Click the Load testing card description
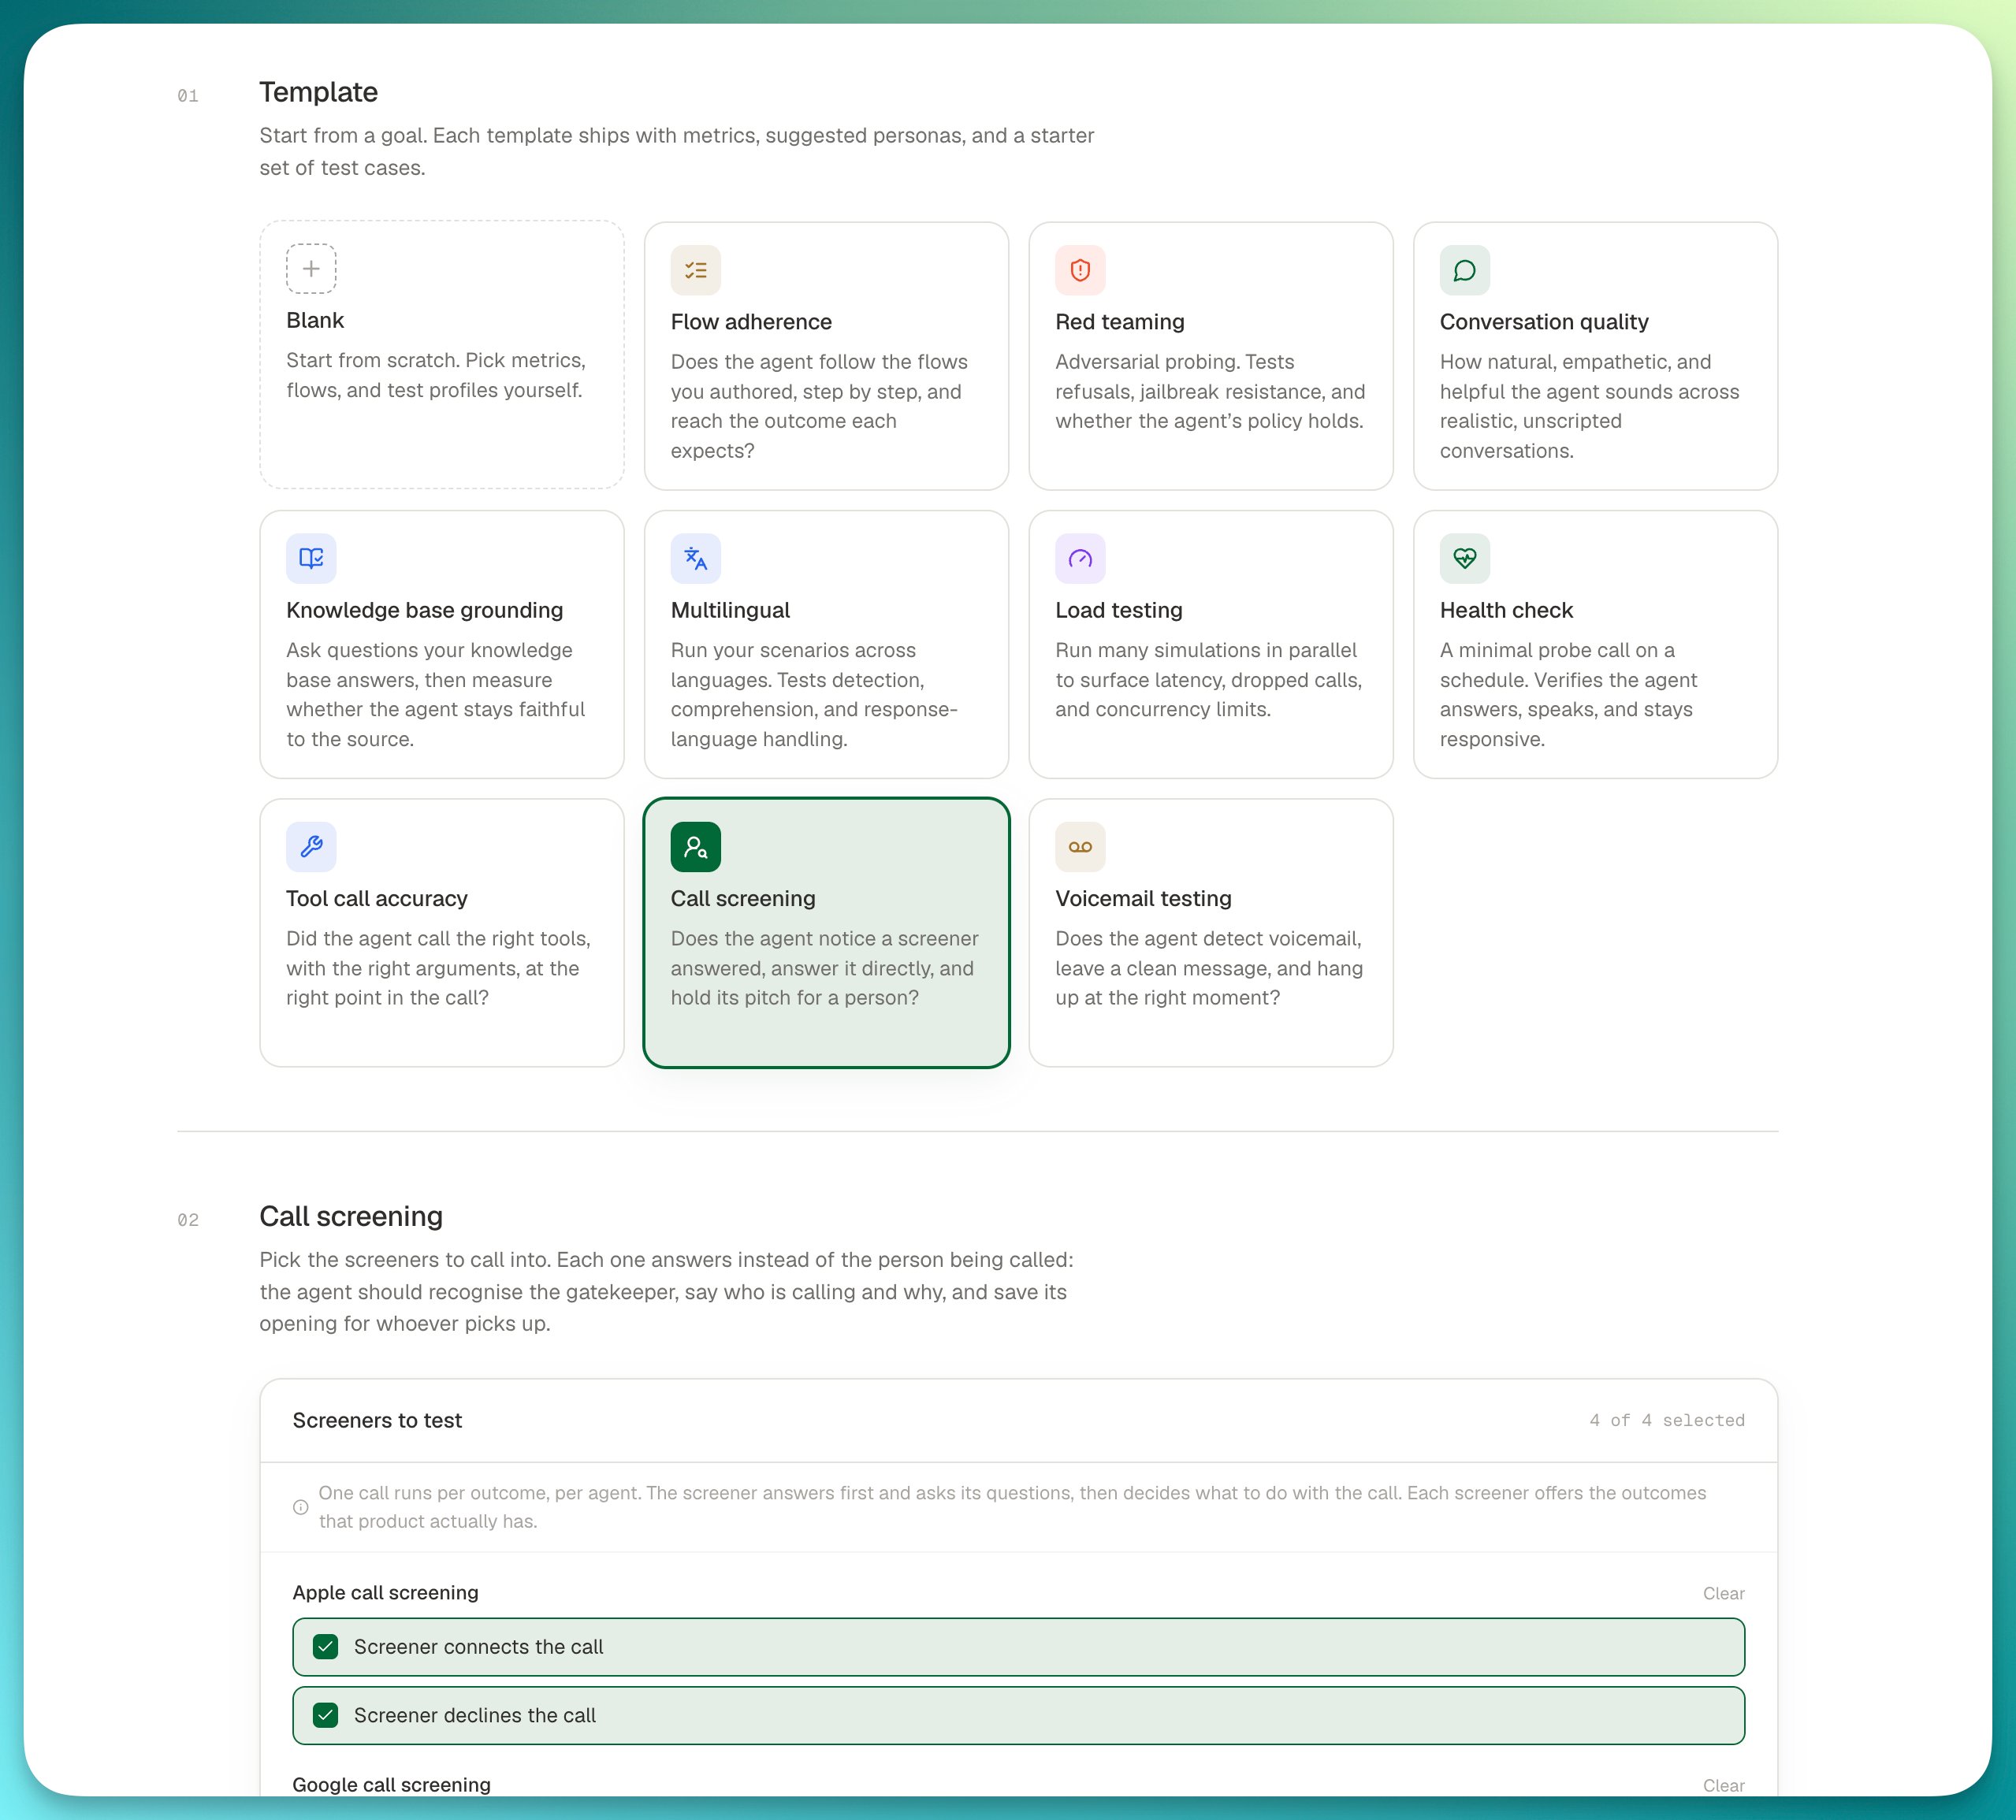This screenshot has width=2016, height=1820. pos(1208,680)
